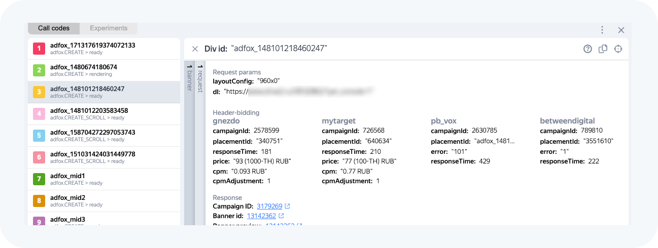The image size is (658, 248).
Task: Close the Div id details view
Action: 195,49
